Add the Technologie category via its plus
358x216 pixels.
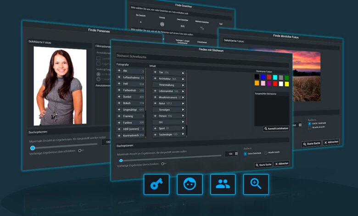(155, 134)
